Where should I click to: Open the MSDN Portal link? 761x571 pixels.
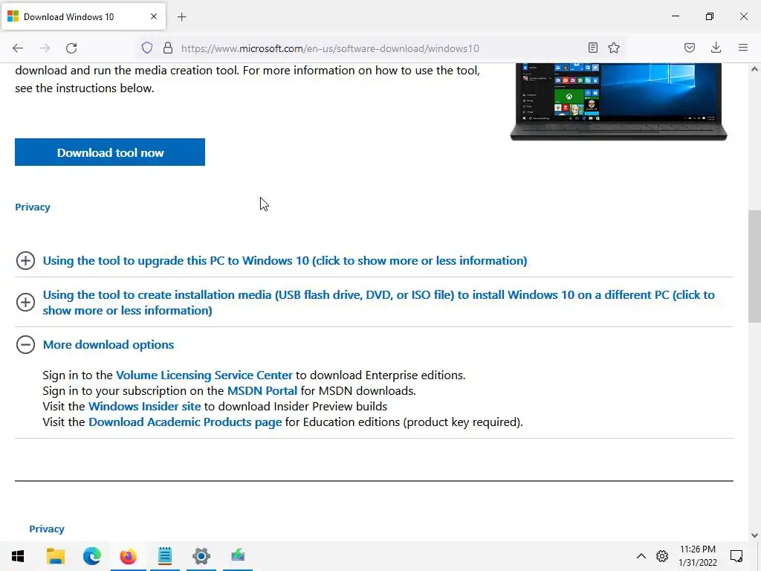point(262,391)
